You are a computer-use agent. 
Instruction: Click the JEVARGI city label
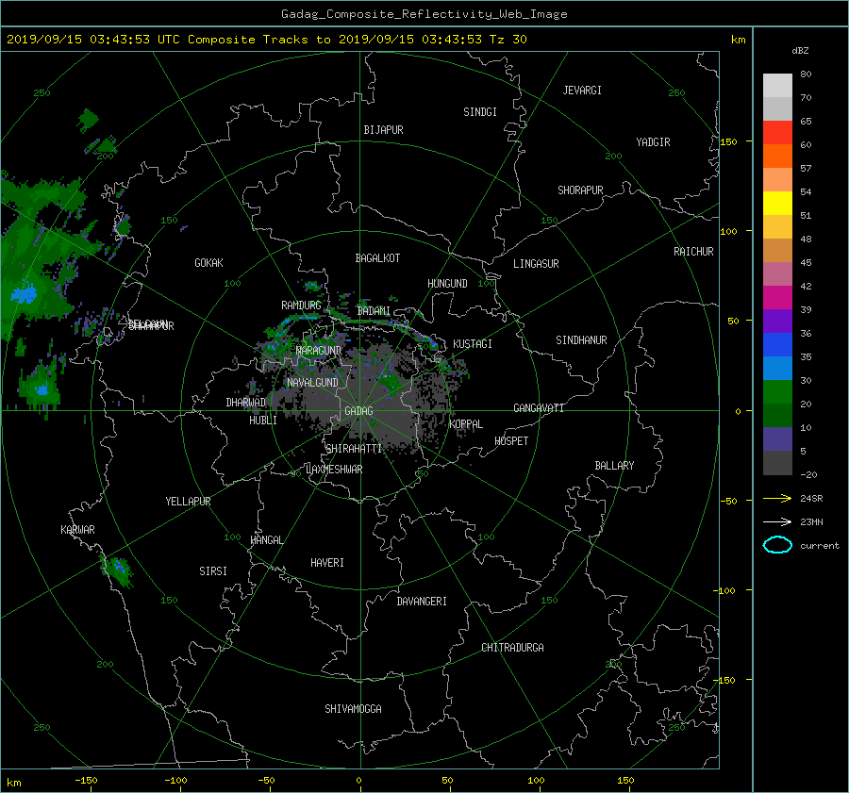click(x=582, y=91)
